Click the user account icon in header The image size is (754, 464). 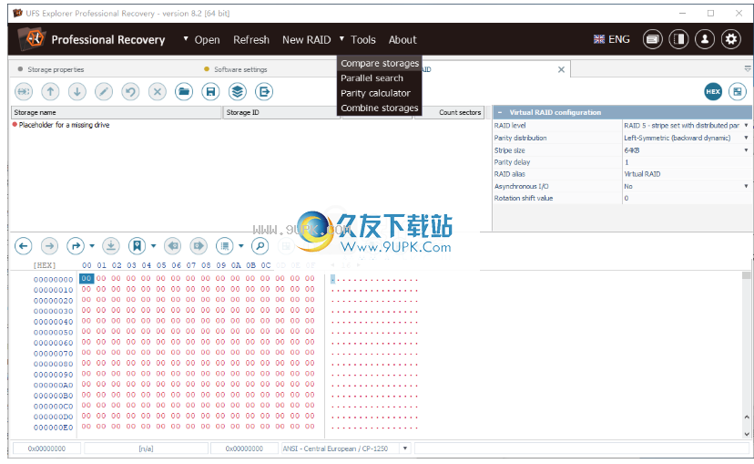705,39
